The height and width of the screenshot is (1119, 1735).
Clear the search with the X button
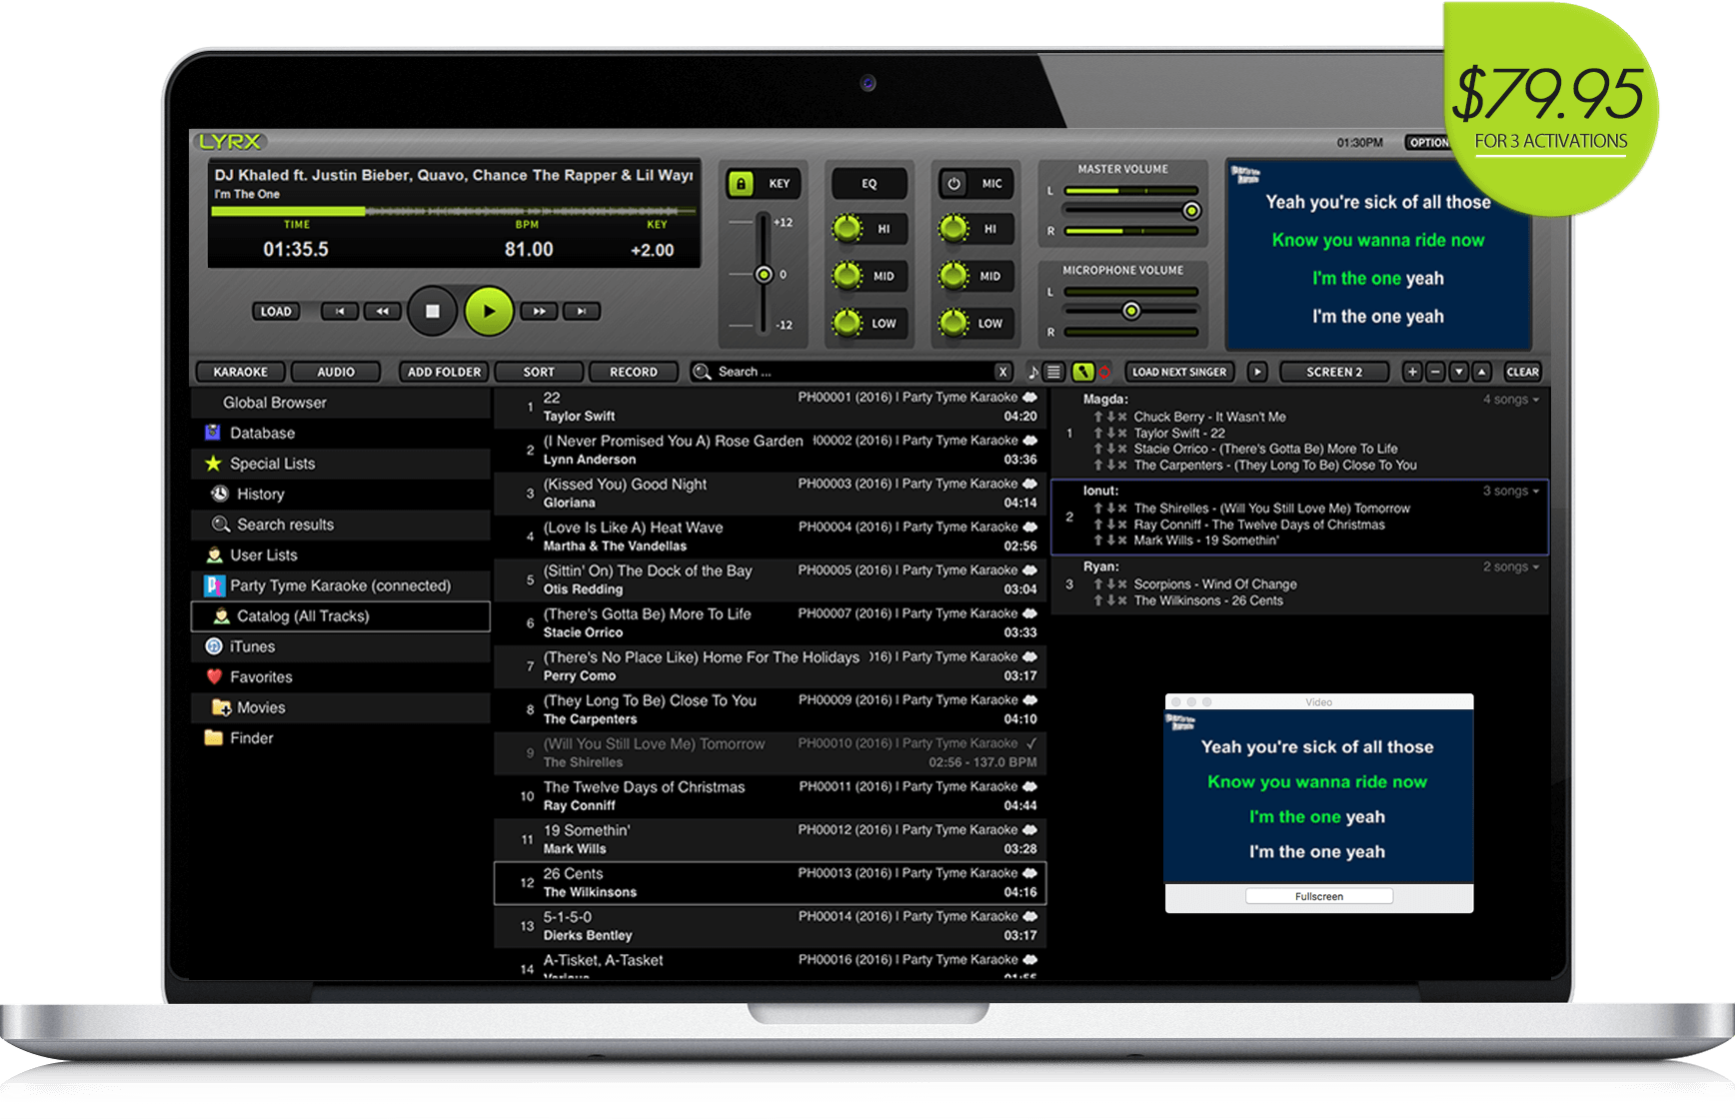[x=1002, y=372]
